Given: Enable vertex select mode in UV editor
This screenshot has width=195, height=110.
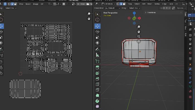Looking at the screenshot, I should point(9,4).
